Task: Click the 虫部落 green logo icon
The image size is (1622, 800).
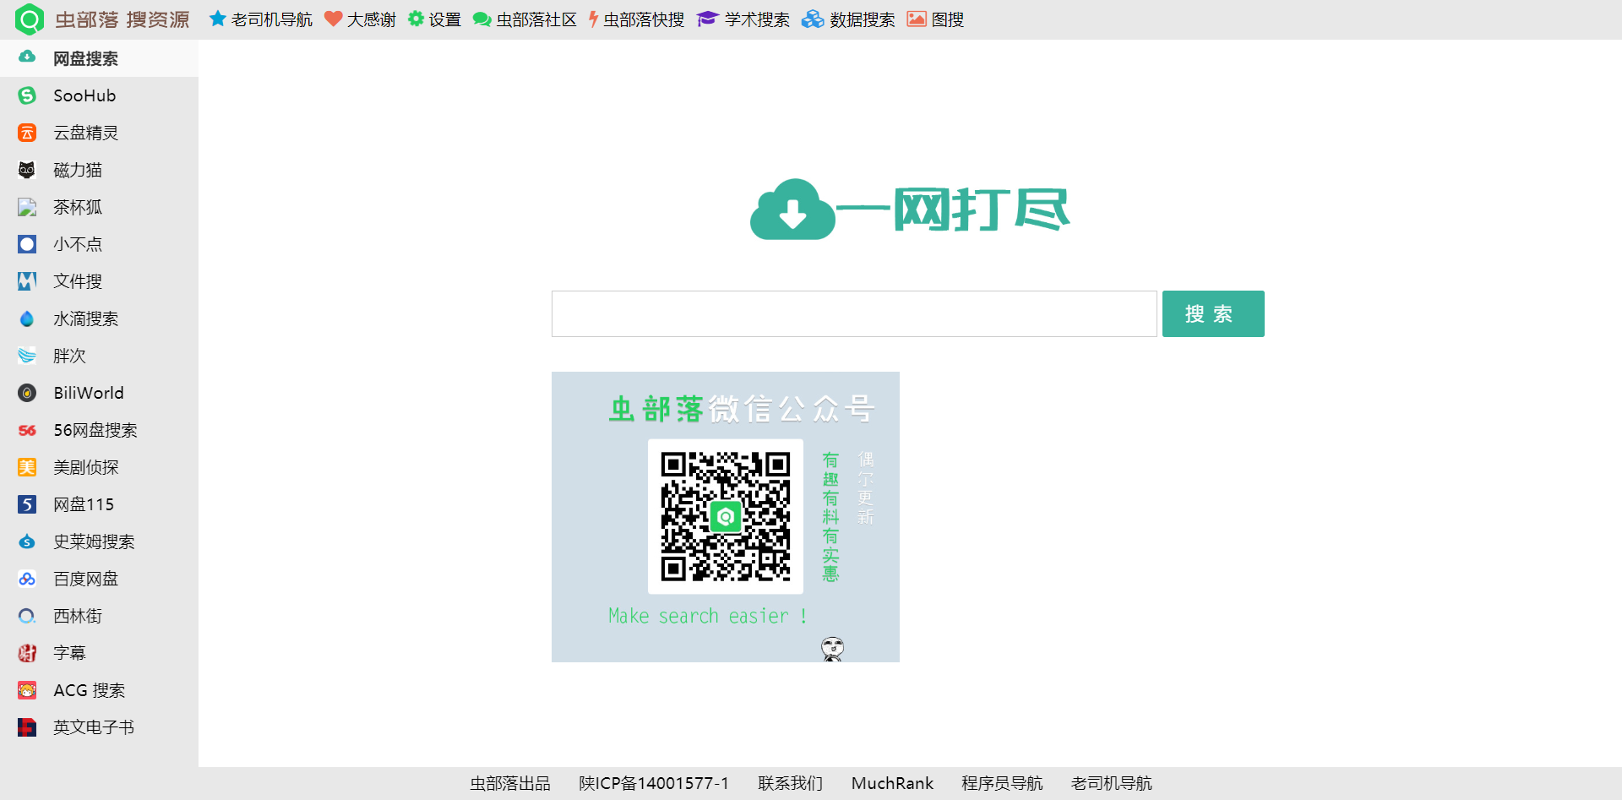Action: click(x=29, y=19)
